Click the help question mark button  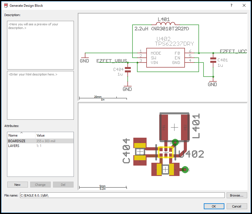pyautogui.click(x=231, y=5)
